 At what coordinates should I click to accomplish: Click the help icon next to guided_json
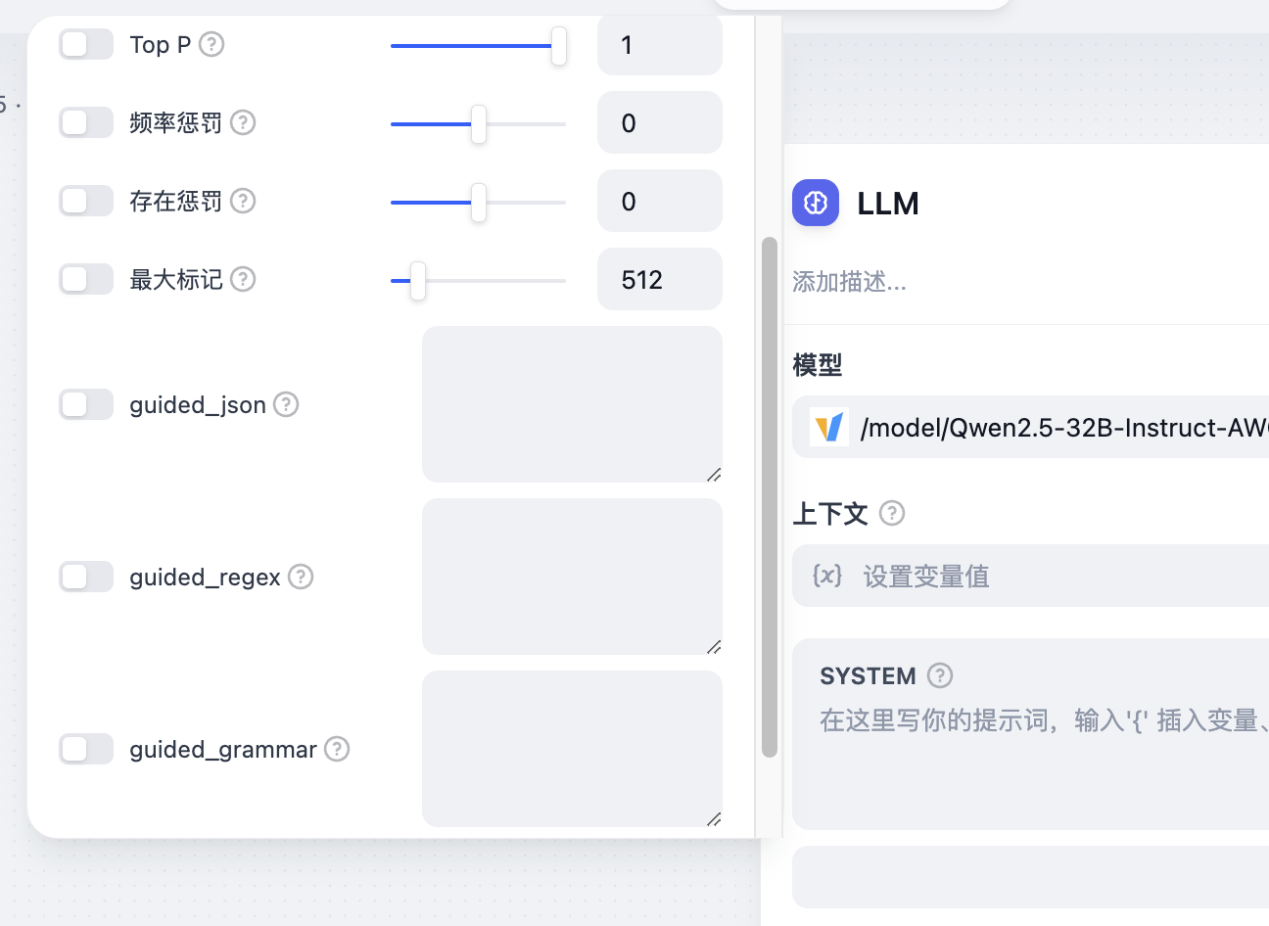click(286, 404)
